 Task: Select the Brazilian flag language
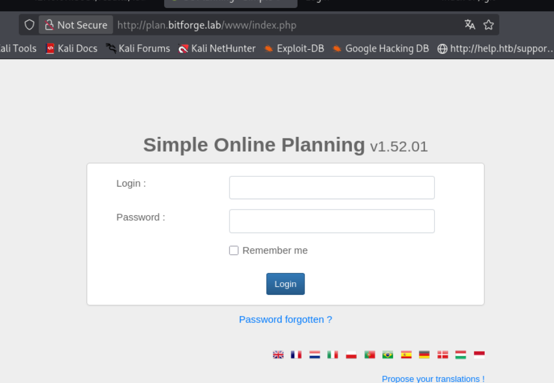point(387,354)
